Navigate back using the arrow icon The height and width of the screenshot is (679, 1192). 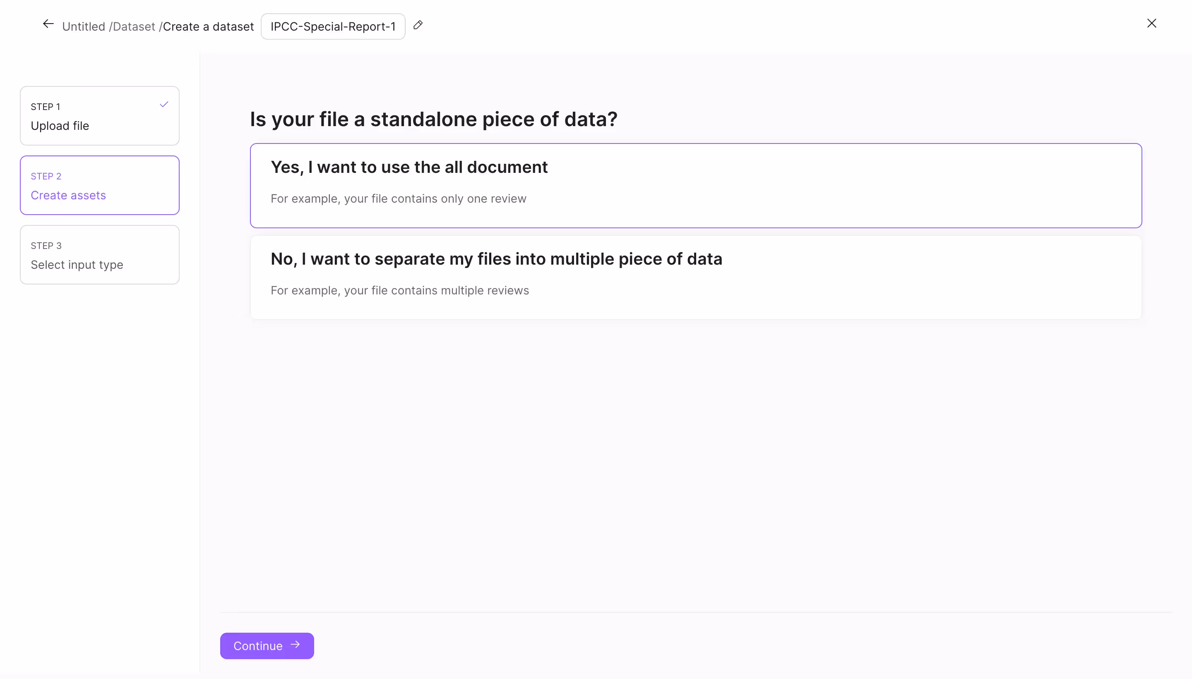point(47,24)
